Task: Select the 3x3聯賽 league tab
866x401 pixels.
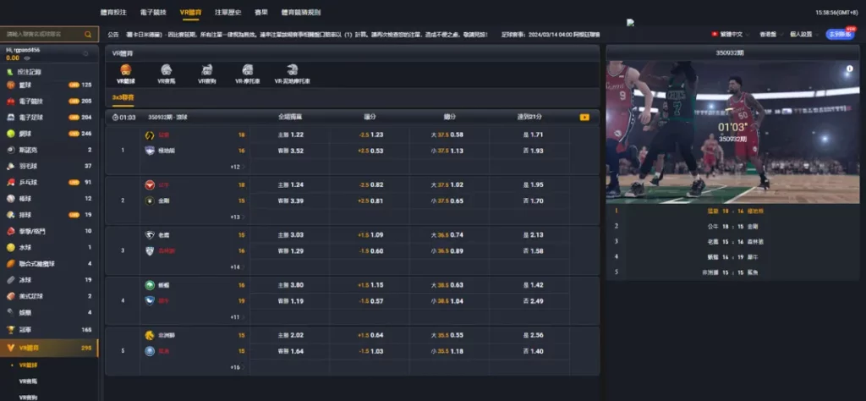Action: [123, 97]
